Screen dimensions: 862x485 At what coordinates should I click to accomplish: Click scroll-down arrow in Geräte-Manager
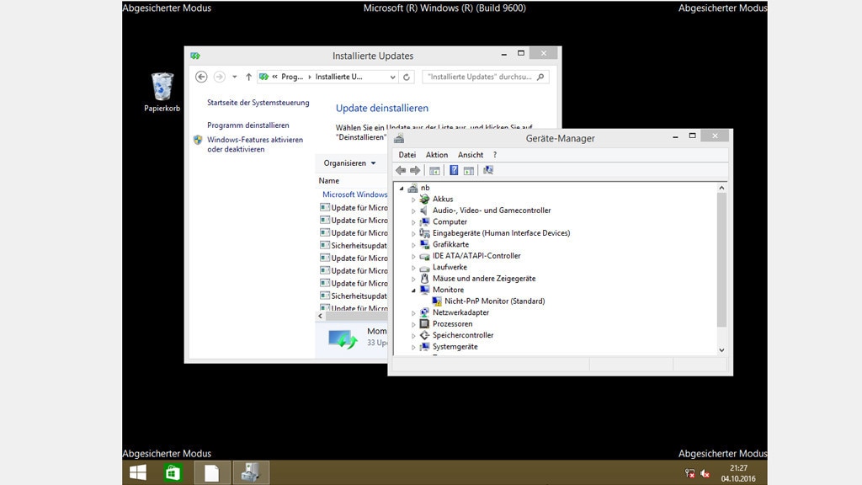pos(721,349)
